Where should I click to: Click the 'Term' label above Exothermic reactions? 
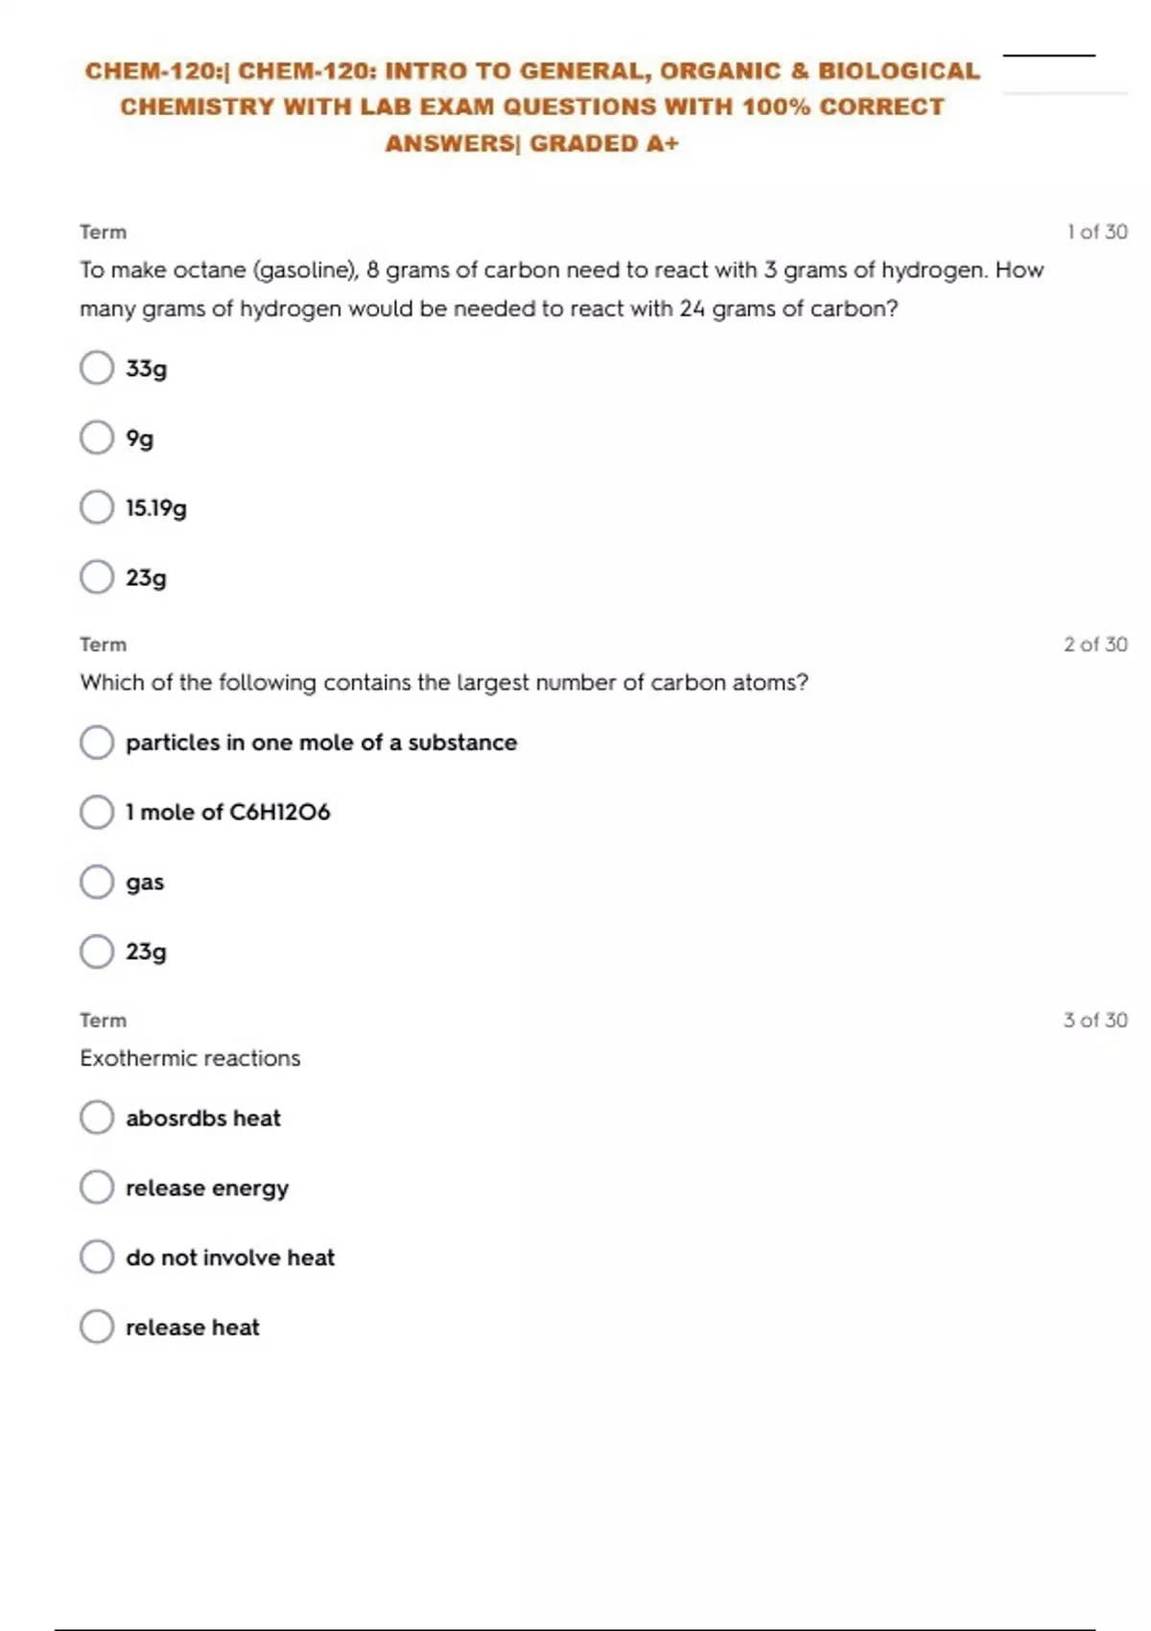point(103,1020)
